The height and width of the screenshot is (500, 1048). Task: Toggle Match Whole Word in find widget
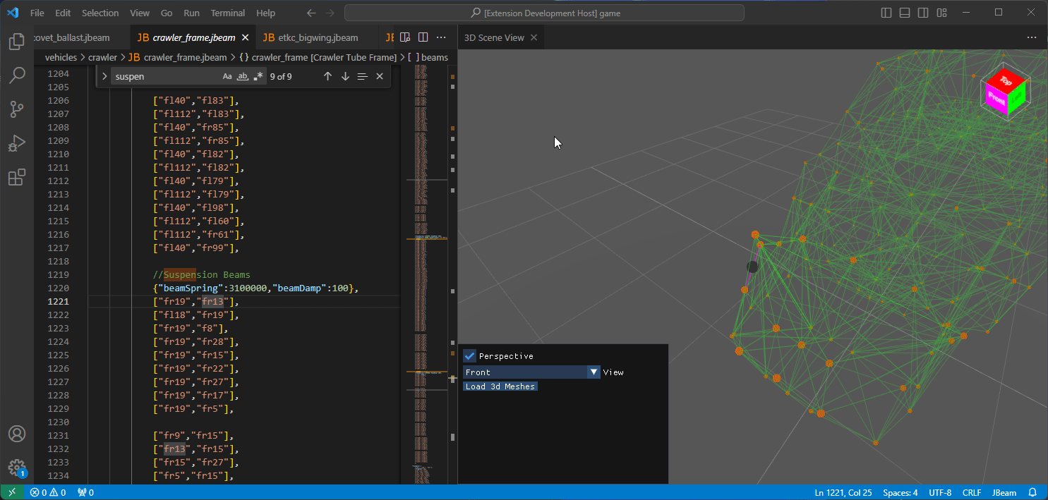(243, 76)
